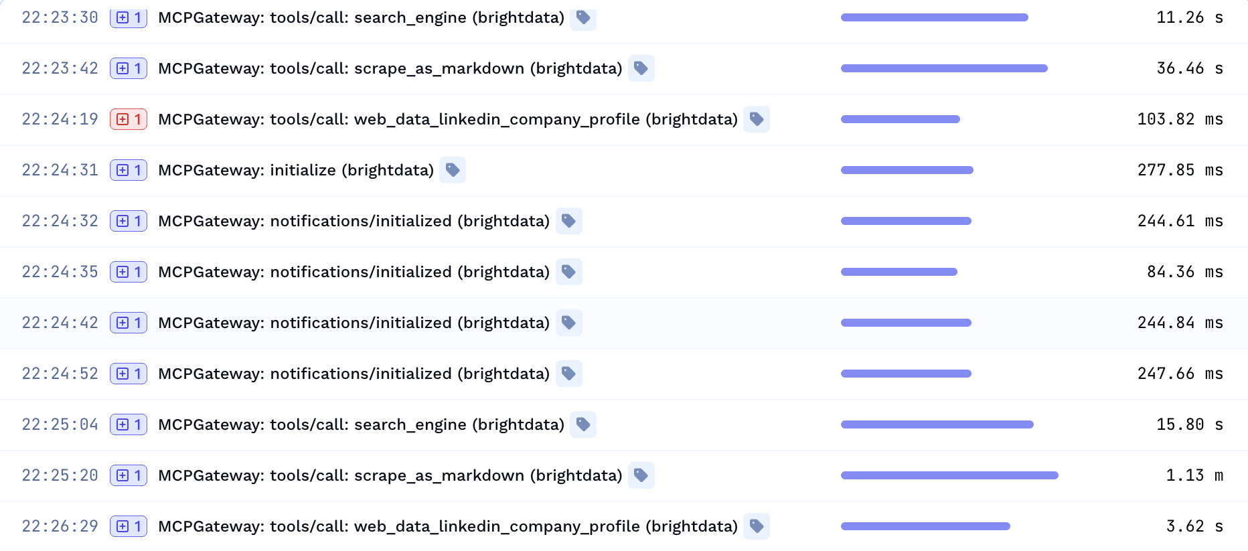Expand the span badge at 22:23:30
This screenshot has height=551, width=1248.
(129, 17)
